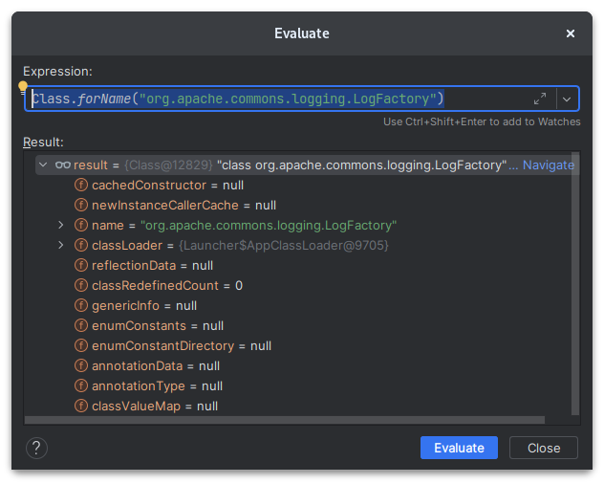Screen dimensions: 604x484
Task: Click the yellow lightbulb intention icon
Action: [x=24, y=86]
